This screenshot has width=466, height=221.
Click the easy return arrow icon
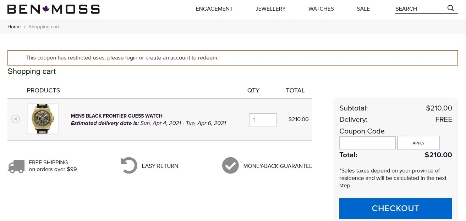(129, 165)
